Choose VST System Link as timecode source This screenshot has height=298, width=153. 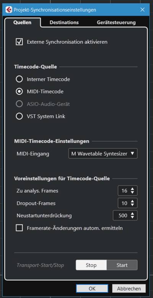pyautogui.click(x=19, y=116)
